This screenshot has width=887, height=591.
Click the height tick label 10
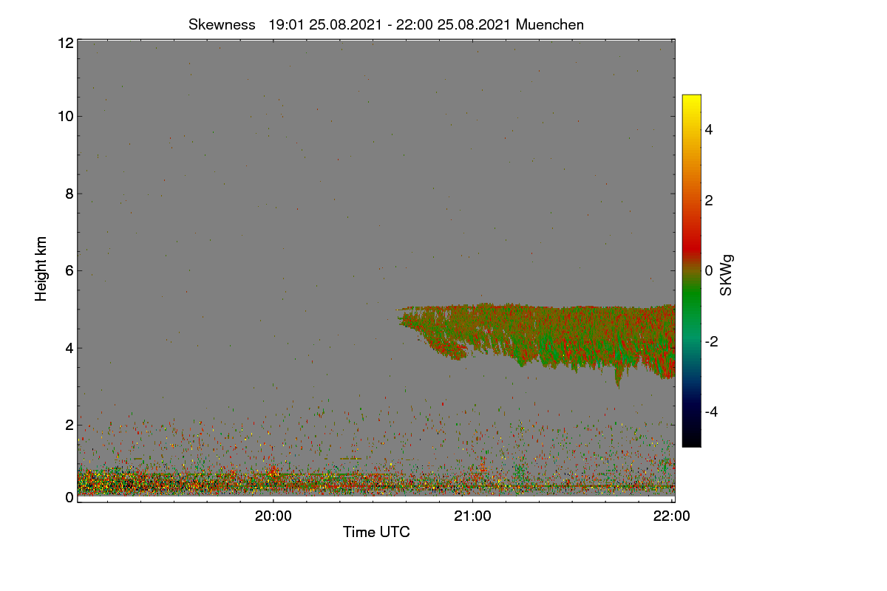[64, 116]
